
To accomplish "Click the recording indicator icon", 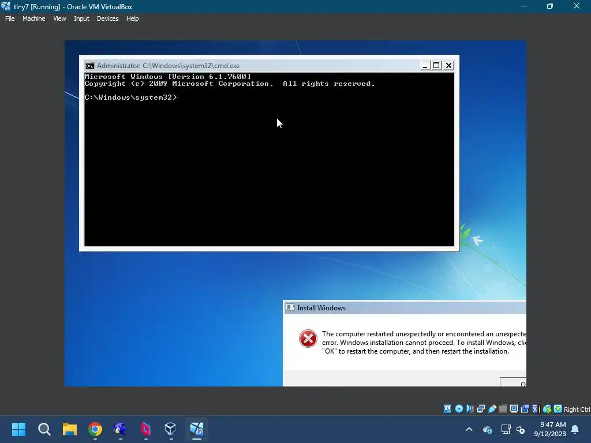I will [x=525, y=409].
